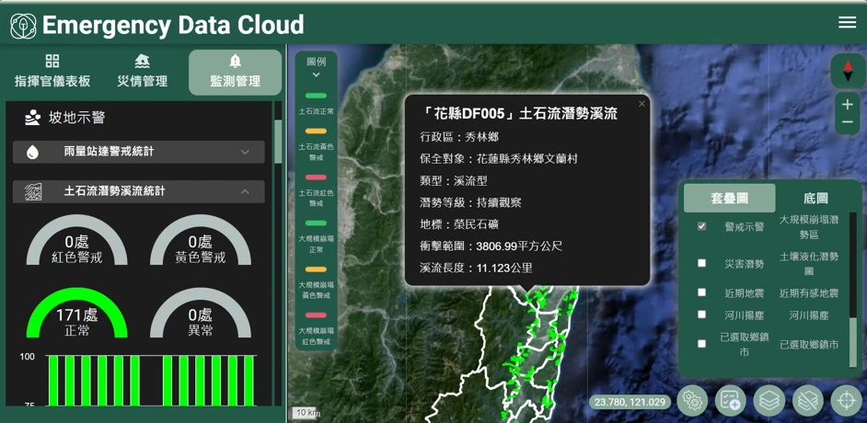Screen dimensions: 867x423
Task: Enable the 近期地震 layer checkbox
Action: (x=701, y=292)
